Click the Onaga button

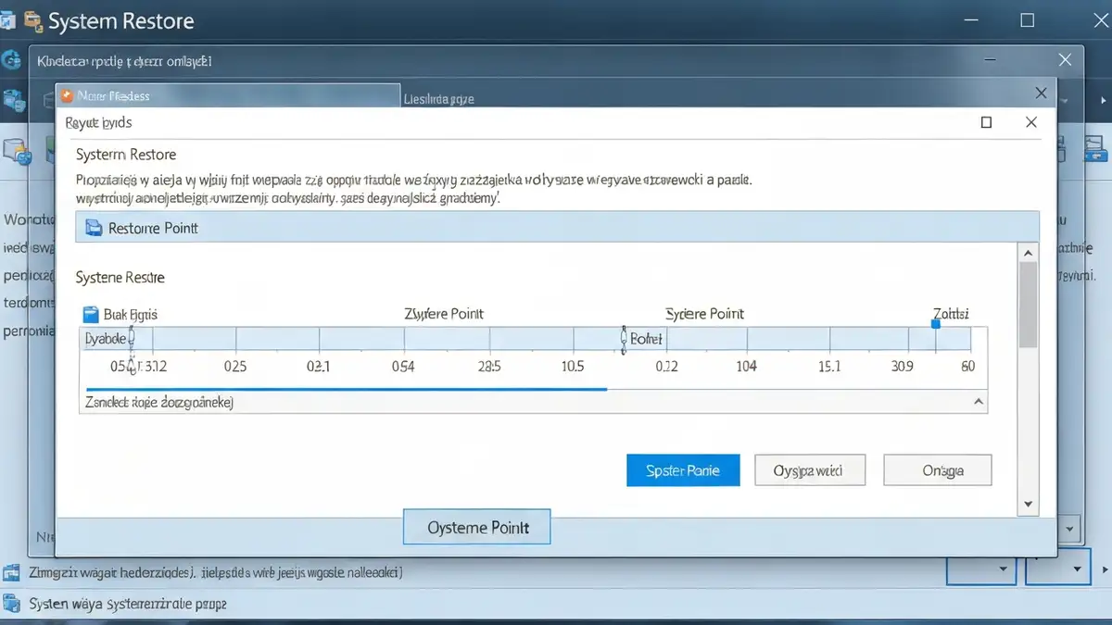[938, 470]
